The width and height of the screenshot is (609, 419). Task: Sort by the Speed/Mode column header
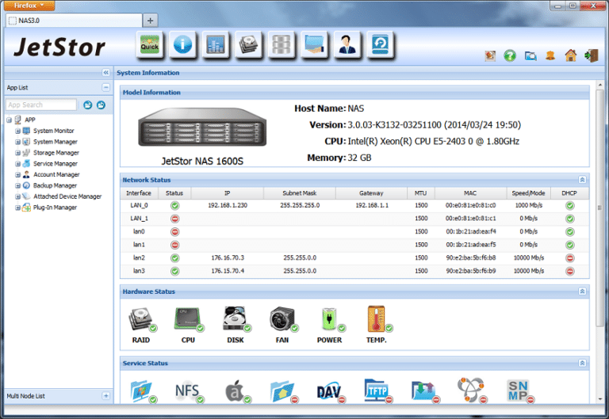click(528, 193)
